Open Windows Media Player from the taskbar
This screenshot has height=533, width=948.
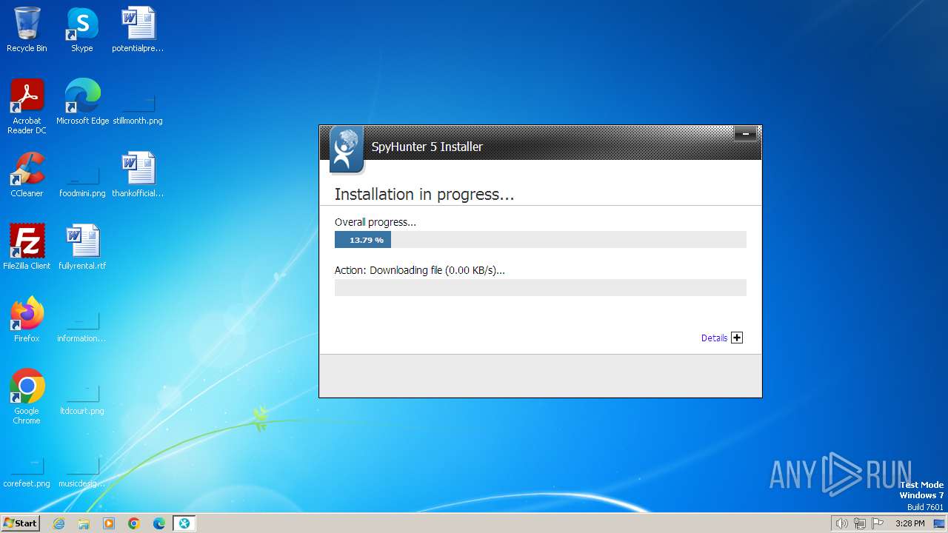pyautogui.click(x=109, y=523)
